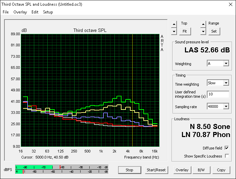Click the LN 70.87 Phon value
The image size is (236, 179).
(206, 135)
